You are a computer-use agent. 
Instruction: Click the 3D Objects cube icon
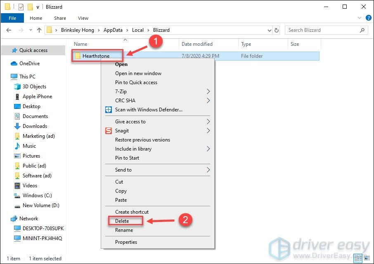pyautogui.click(x=17, y=87)
